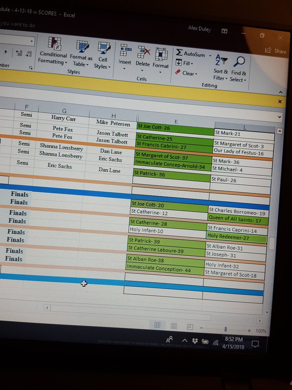
Task: Open the Action Center notifications icon
Action: (255, 344)
